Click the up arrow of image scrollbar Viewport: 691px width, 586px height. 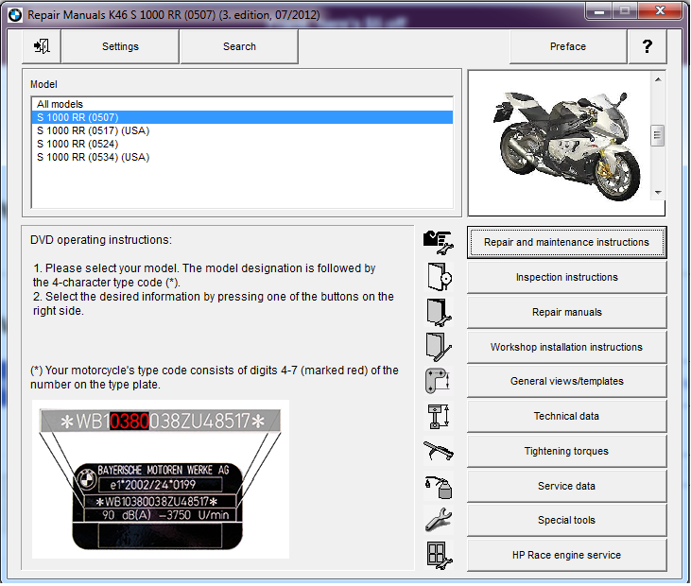pos(658,79)
